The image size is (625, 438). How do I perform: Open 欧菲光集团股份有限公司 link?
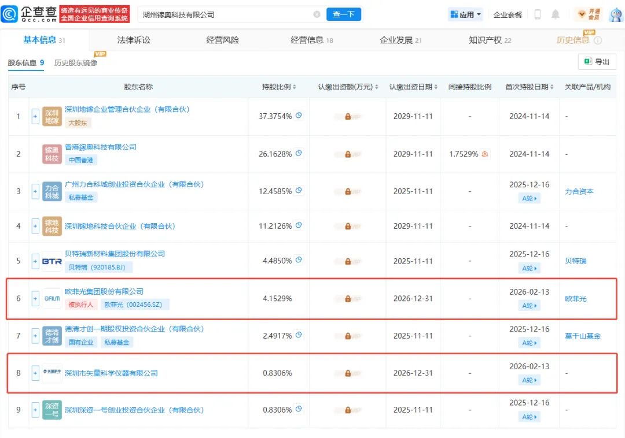point(104,291)
